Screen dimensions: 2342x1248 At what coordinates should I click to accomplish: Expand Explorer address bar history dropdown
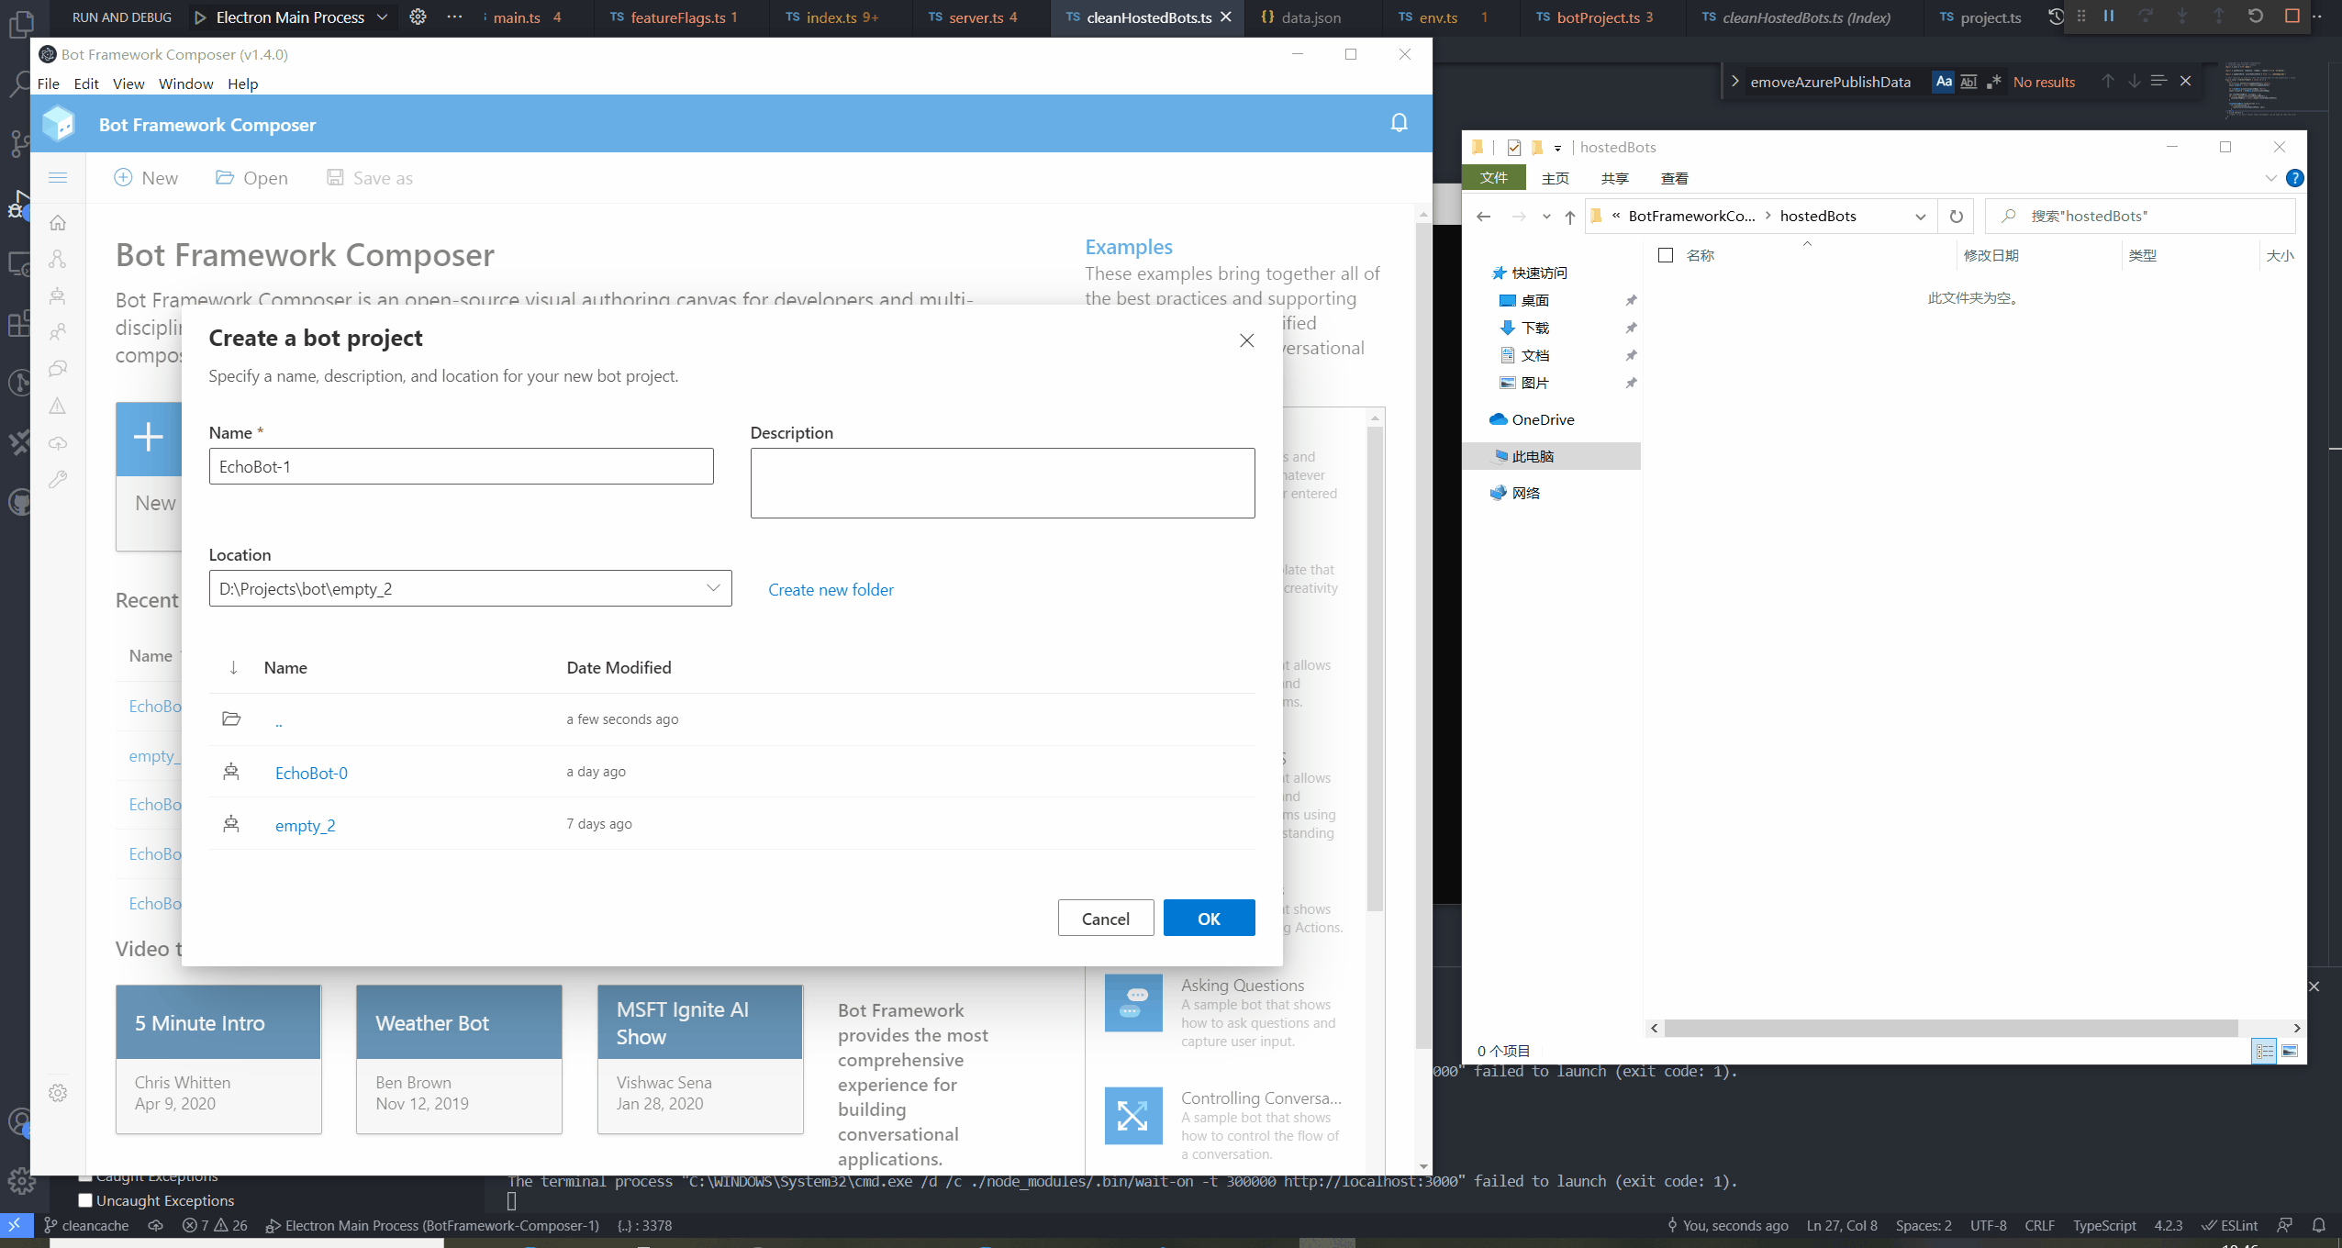point(1920,217)
